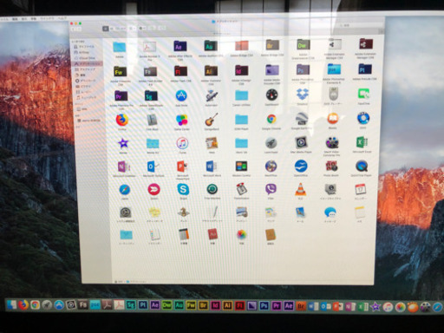Click the Finder back navigation button
The width and height of the screenshot is (444, 333).
click(74, 29)
